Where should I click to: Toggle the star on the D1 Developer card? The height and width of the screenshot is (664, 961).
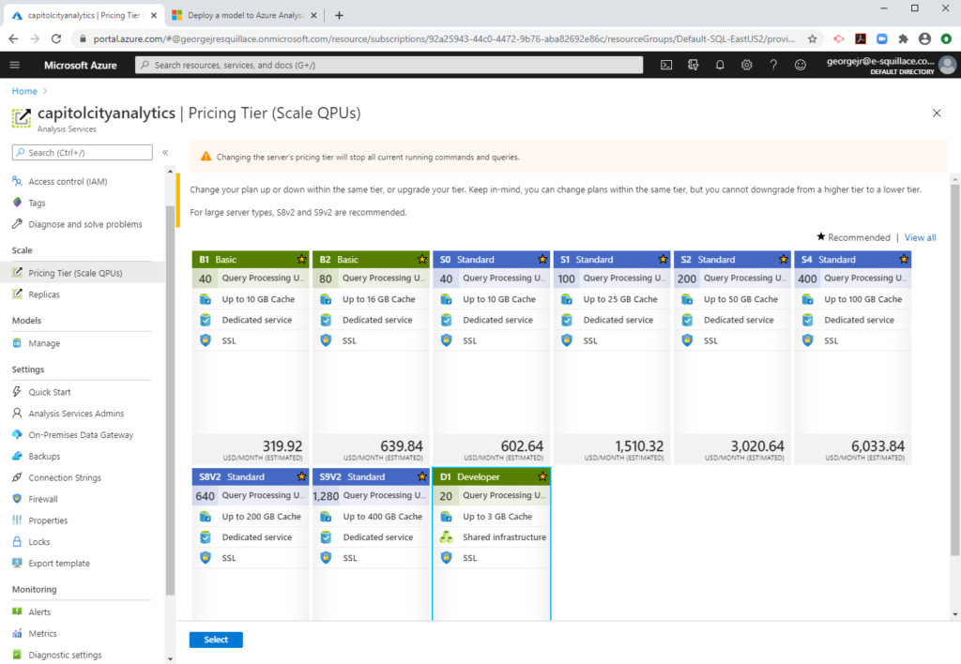[x=542, y=476]
